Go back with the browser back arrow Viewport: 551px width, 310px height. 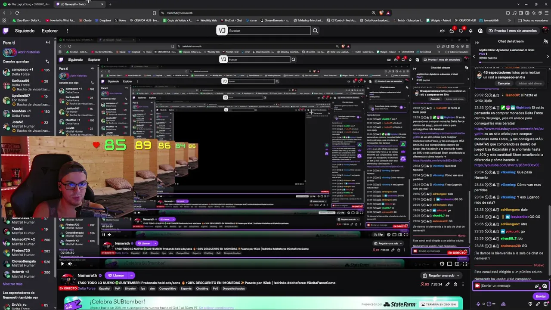point(4,13)
